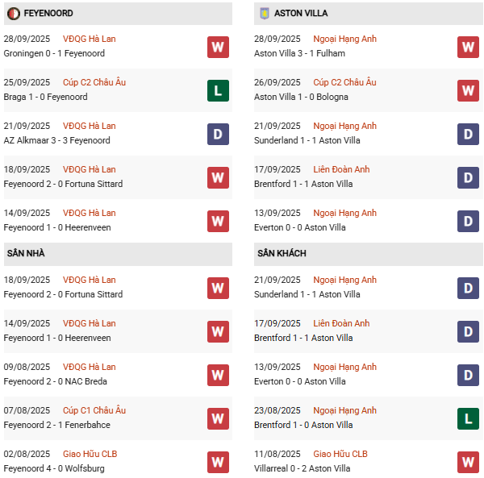Click the FEYENOORD team name heading

(48, 14)
